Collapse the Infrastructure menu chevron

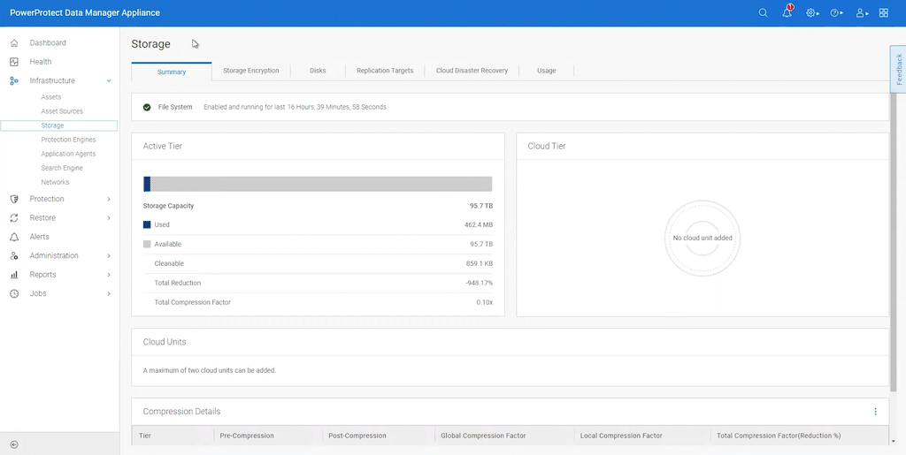pos(109,80)
